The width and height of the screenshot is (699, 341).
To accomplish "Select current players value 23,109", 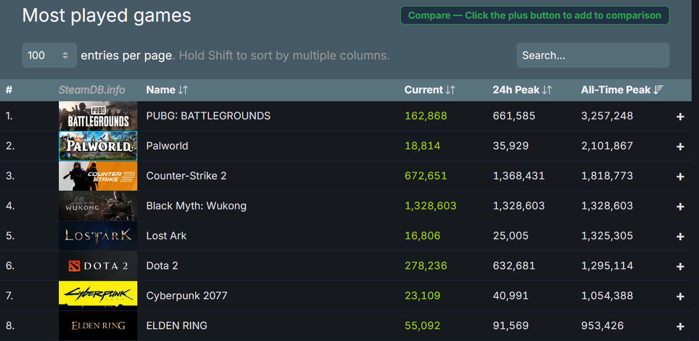I will [x=422, y=295].
